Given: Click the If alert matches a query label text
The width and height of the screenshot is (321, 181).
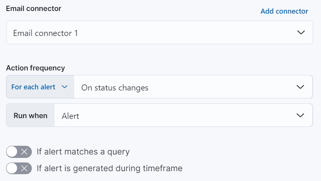Looking at the screenshot, I should coord(83,152).
